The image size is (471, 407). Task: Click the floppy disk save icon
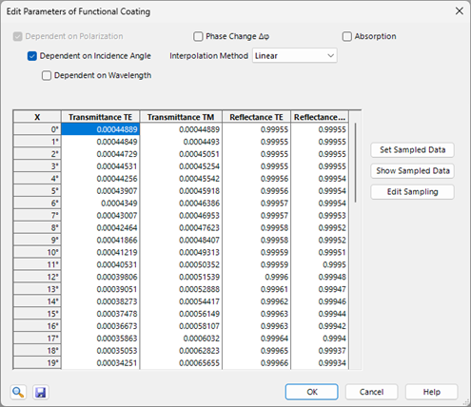click(x=41, y=392)
